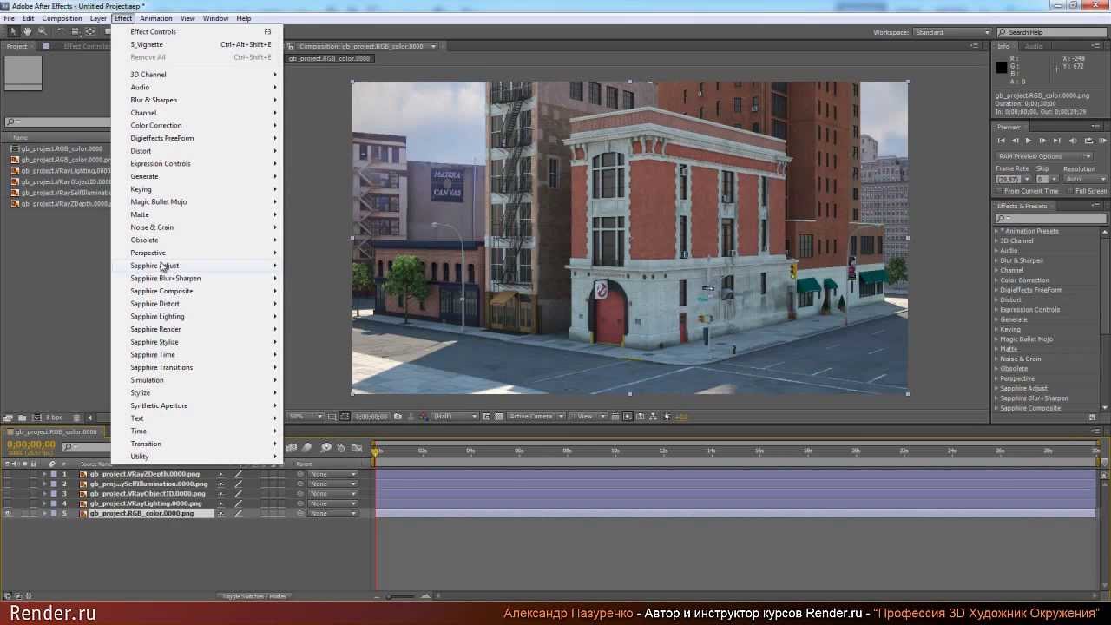Enable Full Screen checkbox
The image size is (1111, 625).
click(1071, 191)
